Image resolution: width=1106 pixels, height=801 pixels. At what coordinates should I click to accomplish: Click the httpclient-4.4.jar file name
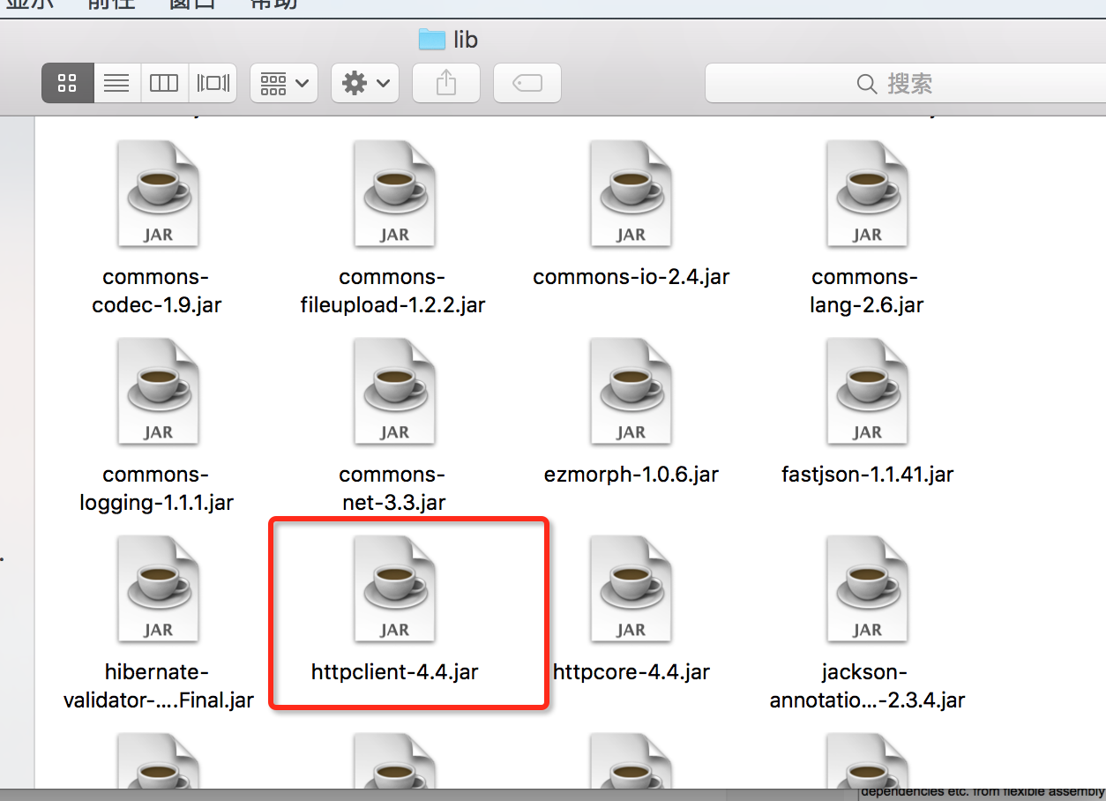(x=395, y=672)
